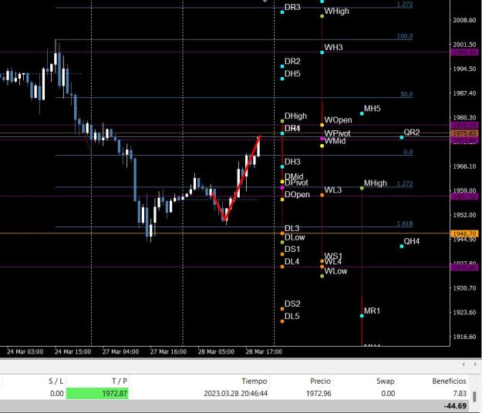Screen dimensions: 482x413
Task: Click the 27 Mar 04:00 time label
Action: 120,352
